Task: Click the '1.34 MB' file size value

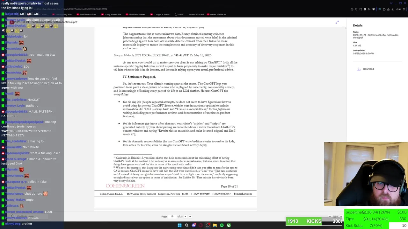Action: (x=357, y=45)
